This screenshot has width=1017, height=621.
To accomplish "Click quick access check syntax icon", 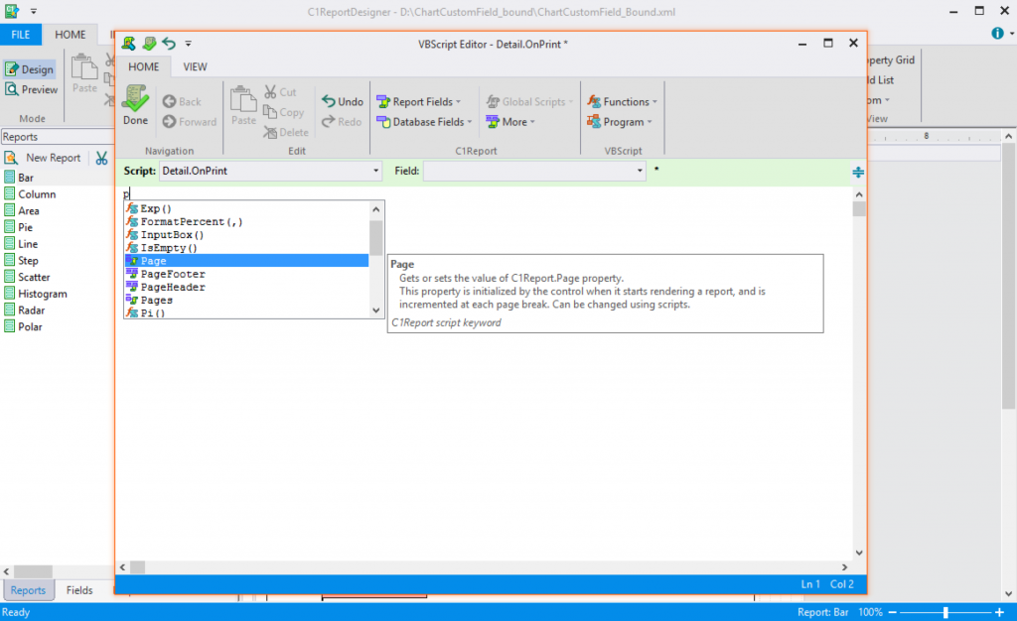I will tap(149, 44).
